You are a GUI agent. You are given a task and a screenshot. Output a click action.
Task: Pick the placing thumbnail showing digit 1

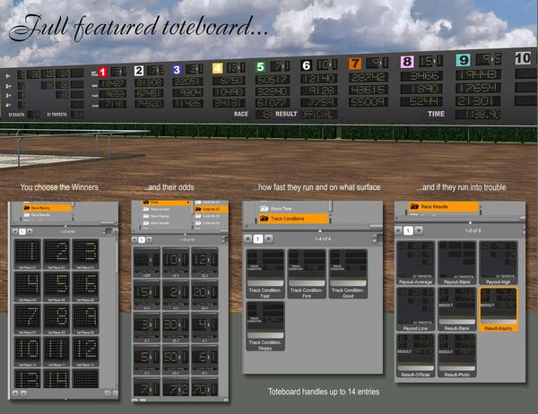click(28, 254)
